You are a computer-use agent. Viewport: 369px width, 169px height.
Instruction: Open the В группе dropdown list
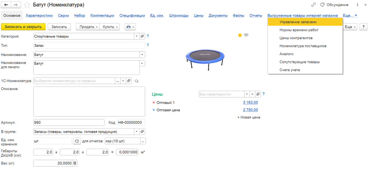[137, 132]
